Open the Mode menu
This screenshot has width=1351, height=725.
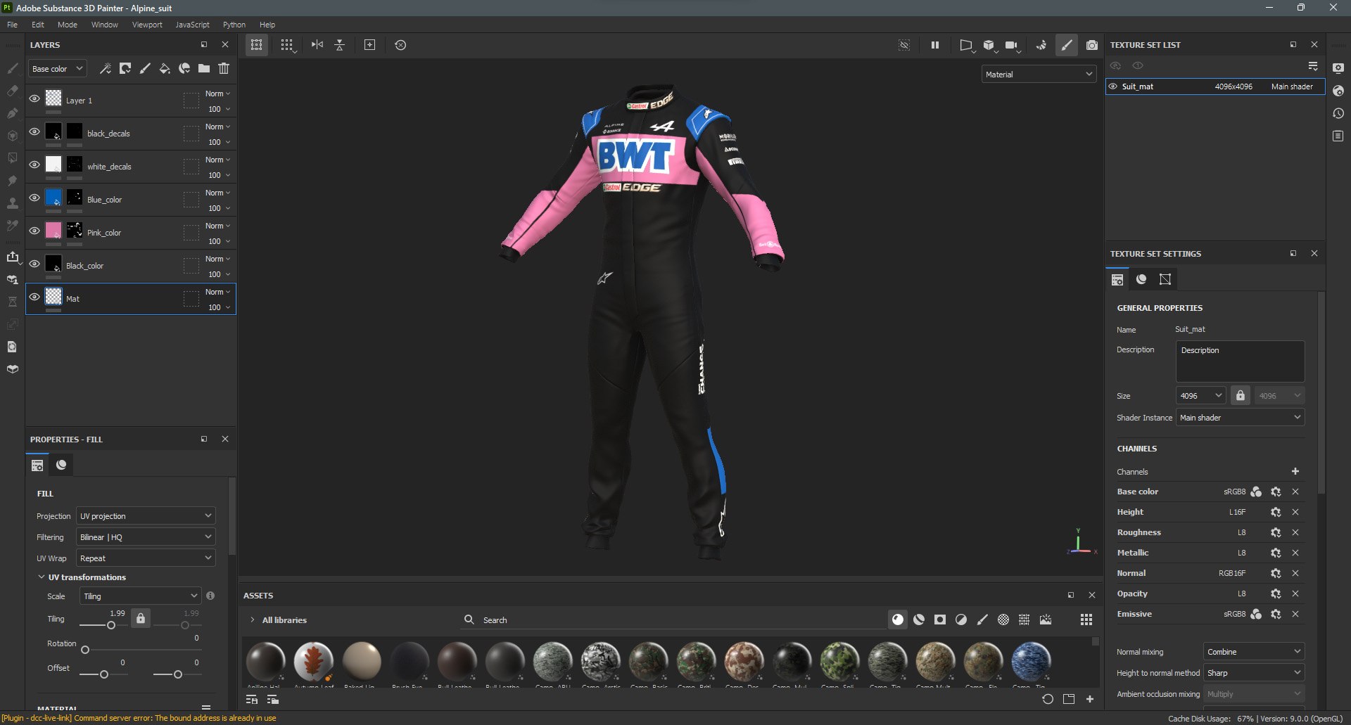[x=68, y=25]
